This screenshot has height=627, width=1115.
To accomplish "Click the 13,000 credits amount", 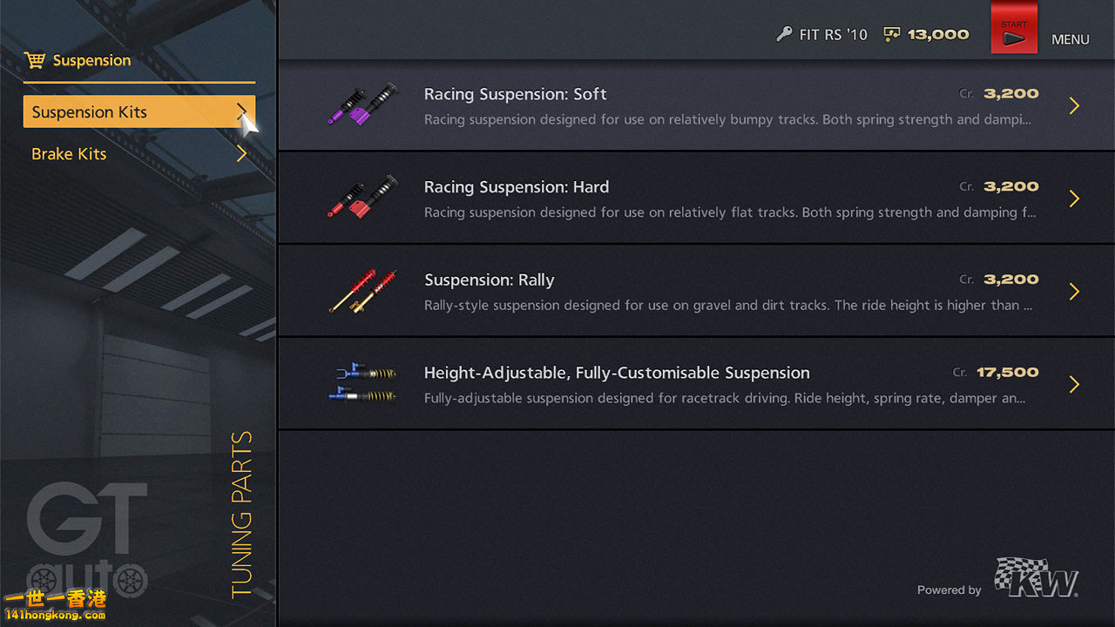I will click(x=938, y=35).
